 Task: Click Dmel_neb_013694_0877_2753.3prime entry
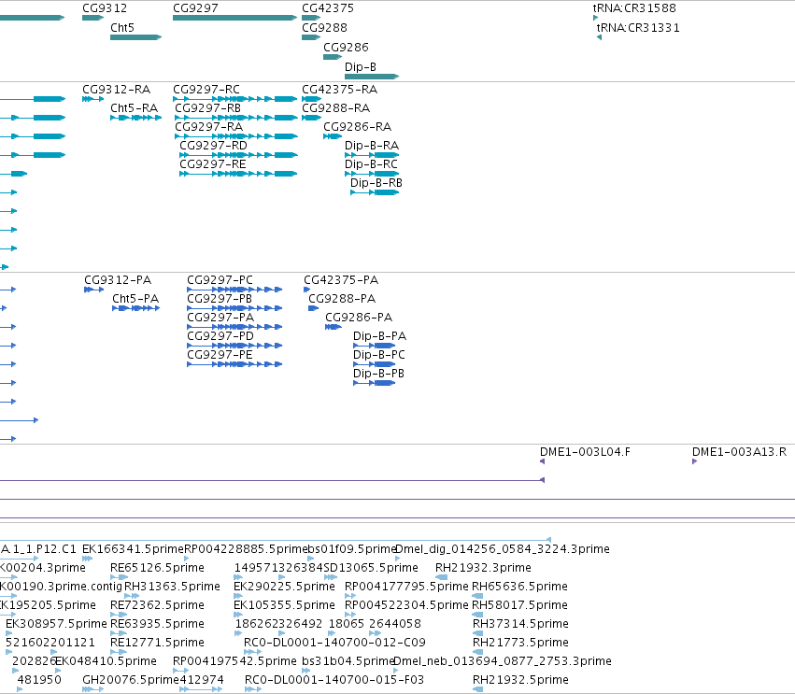(503, 661)
